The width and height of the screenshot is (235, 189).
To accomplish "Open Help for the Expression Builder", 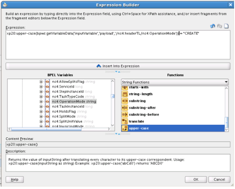I will (15, 179).
